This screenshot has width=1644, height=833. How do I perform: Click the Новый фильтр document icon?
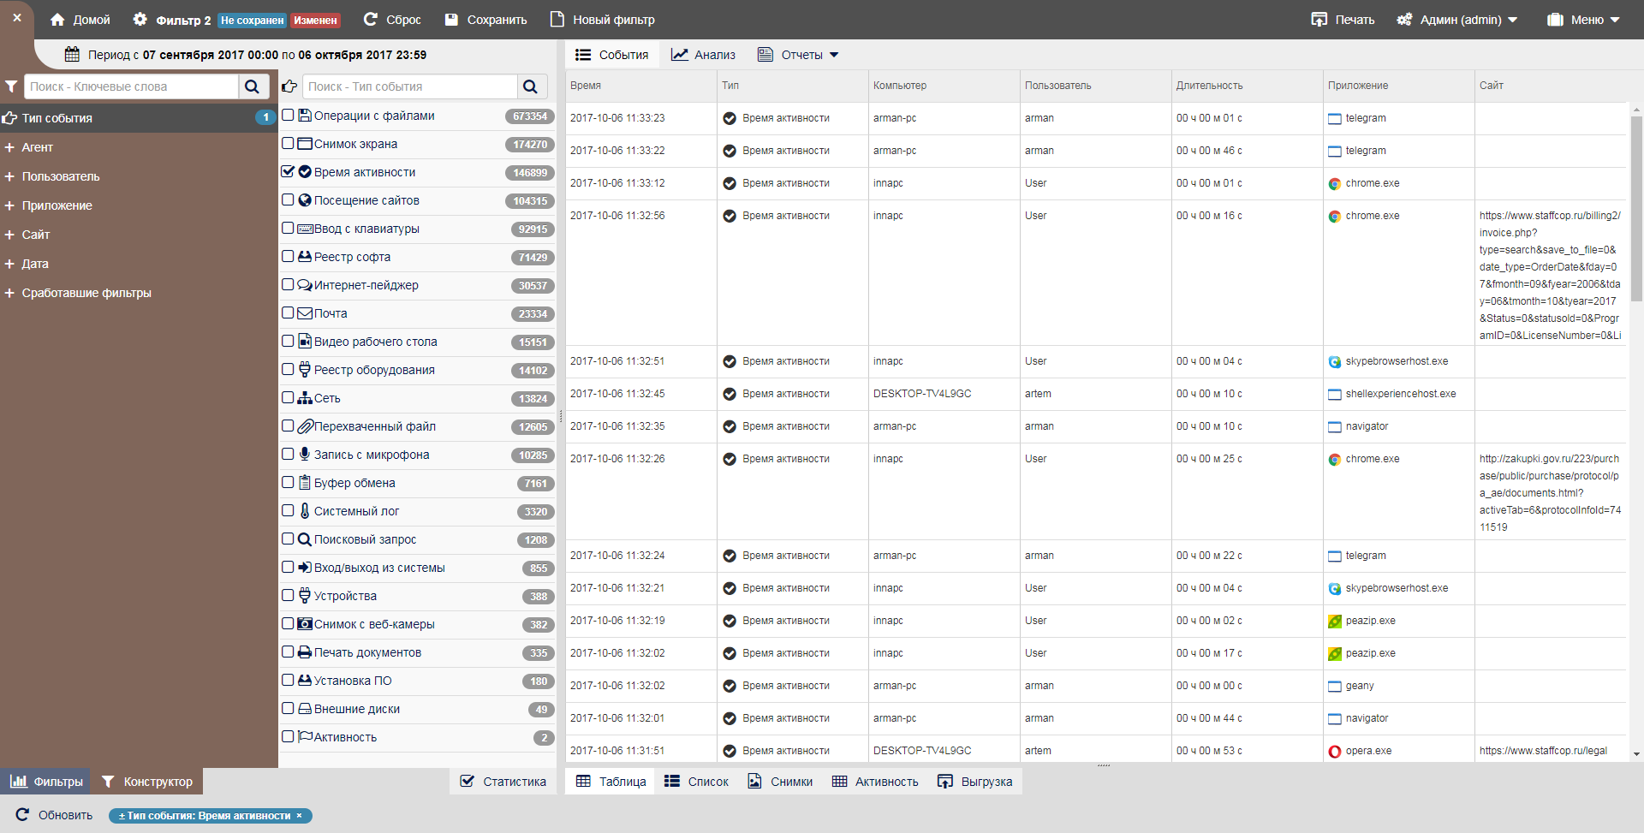click(x=557, y=19)
